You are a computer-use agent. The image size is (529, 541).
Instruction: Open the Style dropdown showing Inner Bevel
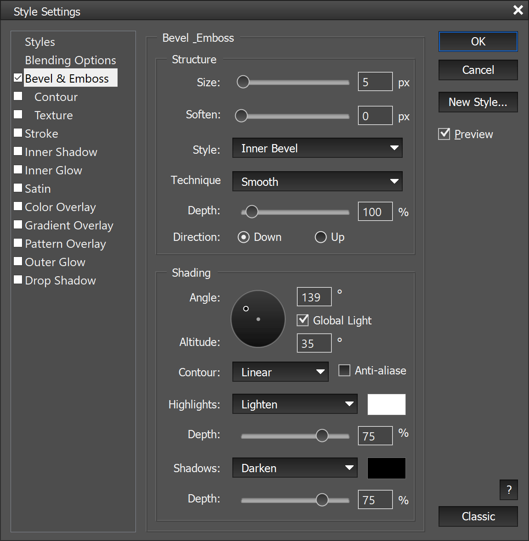tap(317, 148)
